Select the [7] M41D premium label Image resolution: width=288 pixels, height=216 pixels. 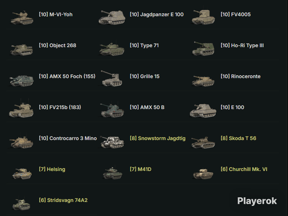pos(140,169)
